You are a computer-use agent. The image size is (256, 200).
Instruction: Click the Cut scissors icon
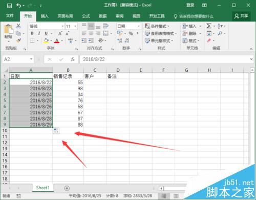click(18, 26)
